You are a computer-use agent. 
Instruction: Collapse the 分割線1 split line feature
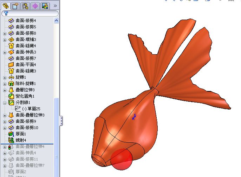point(5,103)
